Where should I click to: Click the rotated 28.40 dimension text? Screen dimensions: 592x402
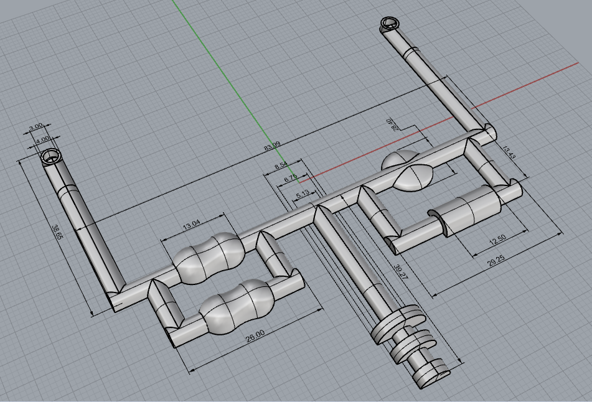tap(393, 124)
